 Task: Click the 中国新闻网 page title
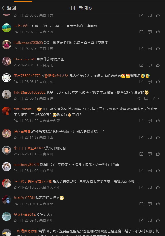[x=81, y=8]
